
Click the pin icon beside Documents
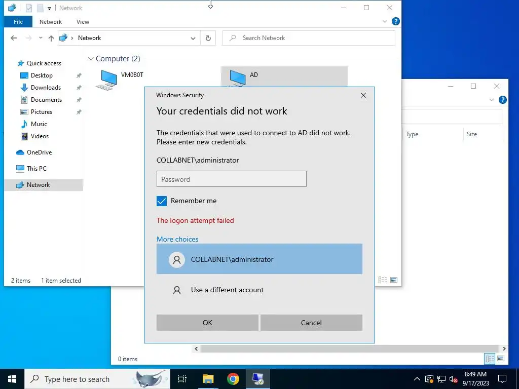(79, 100)
